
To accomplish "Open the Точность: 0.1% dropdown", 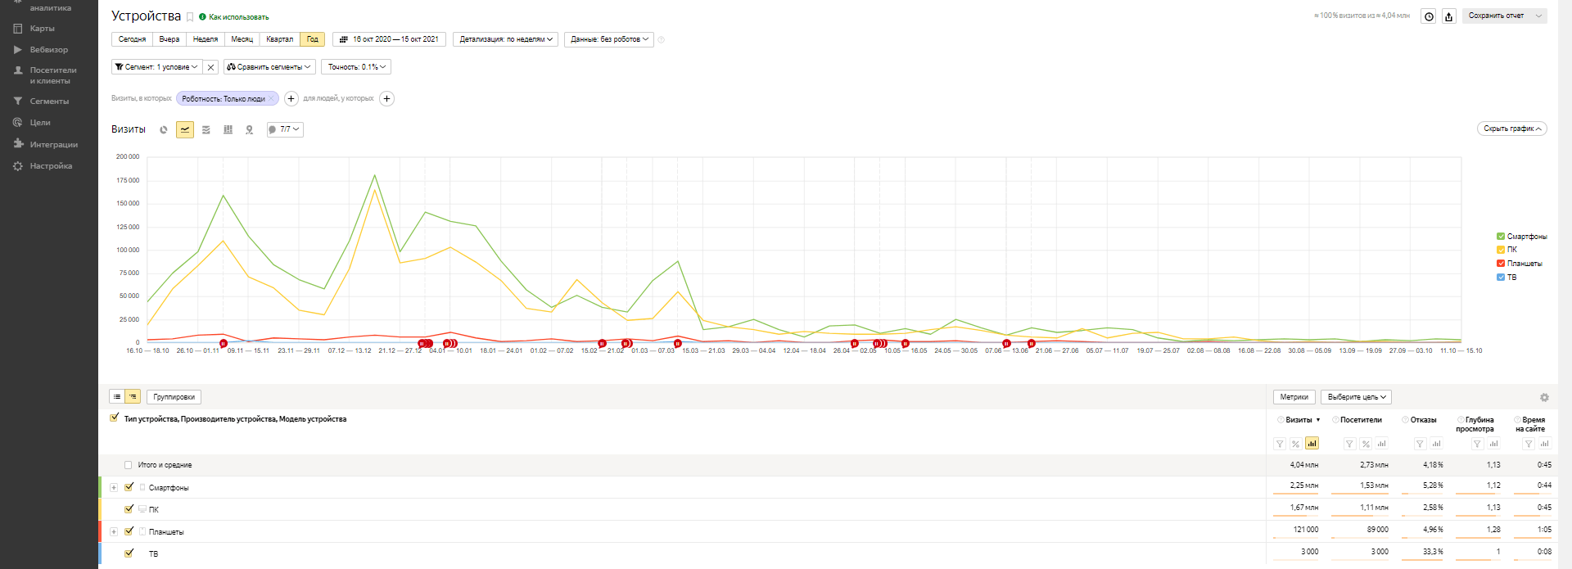I will (356, 67).
